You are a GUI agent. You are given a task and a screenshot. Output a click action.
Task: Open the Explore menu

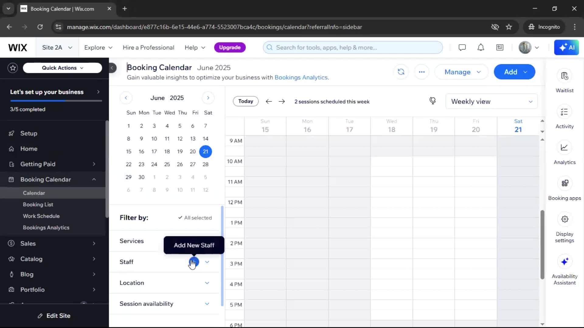click(98, 47)
